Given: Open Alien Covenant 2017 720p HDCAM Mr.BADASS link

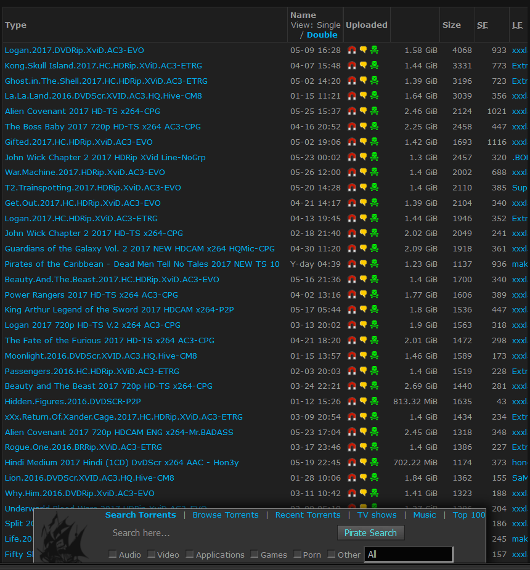Looking at the screenshot, I should [119, 432].
